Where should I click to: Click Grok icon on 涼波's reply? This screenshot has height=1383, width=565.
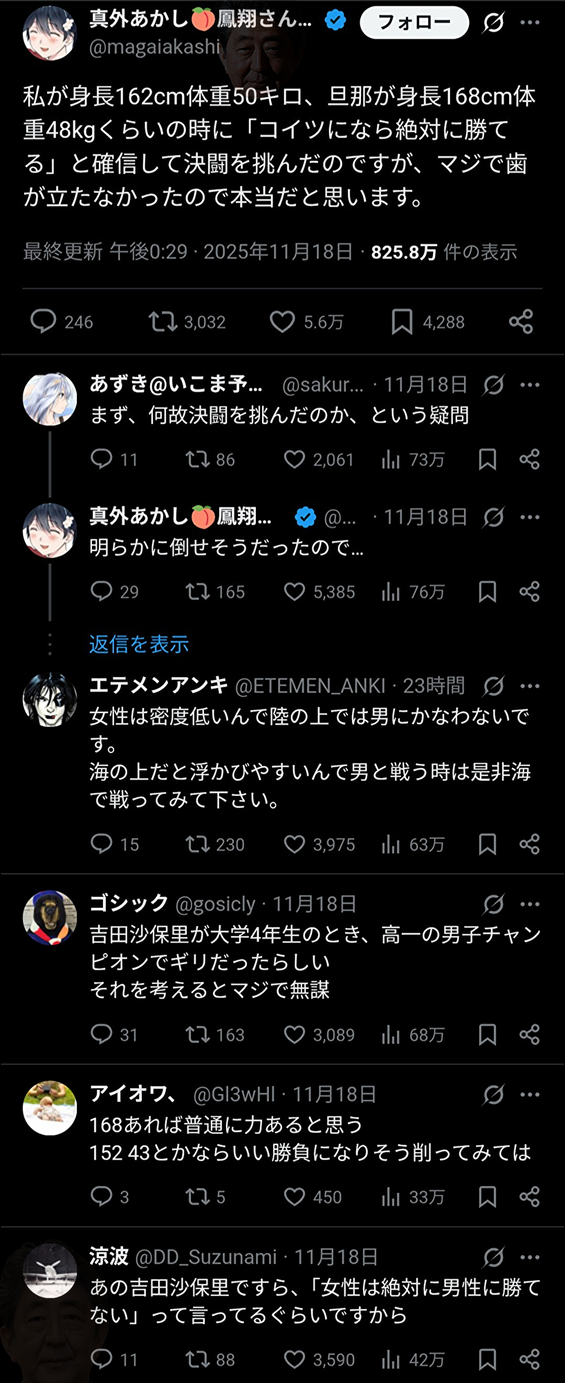(x=493, y=1257)
